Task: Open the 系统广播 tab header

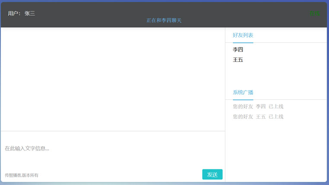Action: (x=243, y=92)
